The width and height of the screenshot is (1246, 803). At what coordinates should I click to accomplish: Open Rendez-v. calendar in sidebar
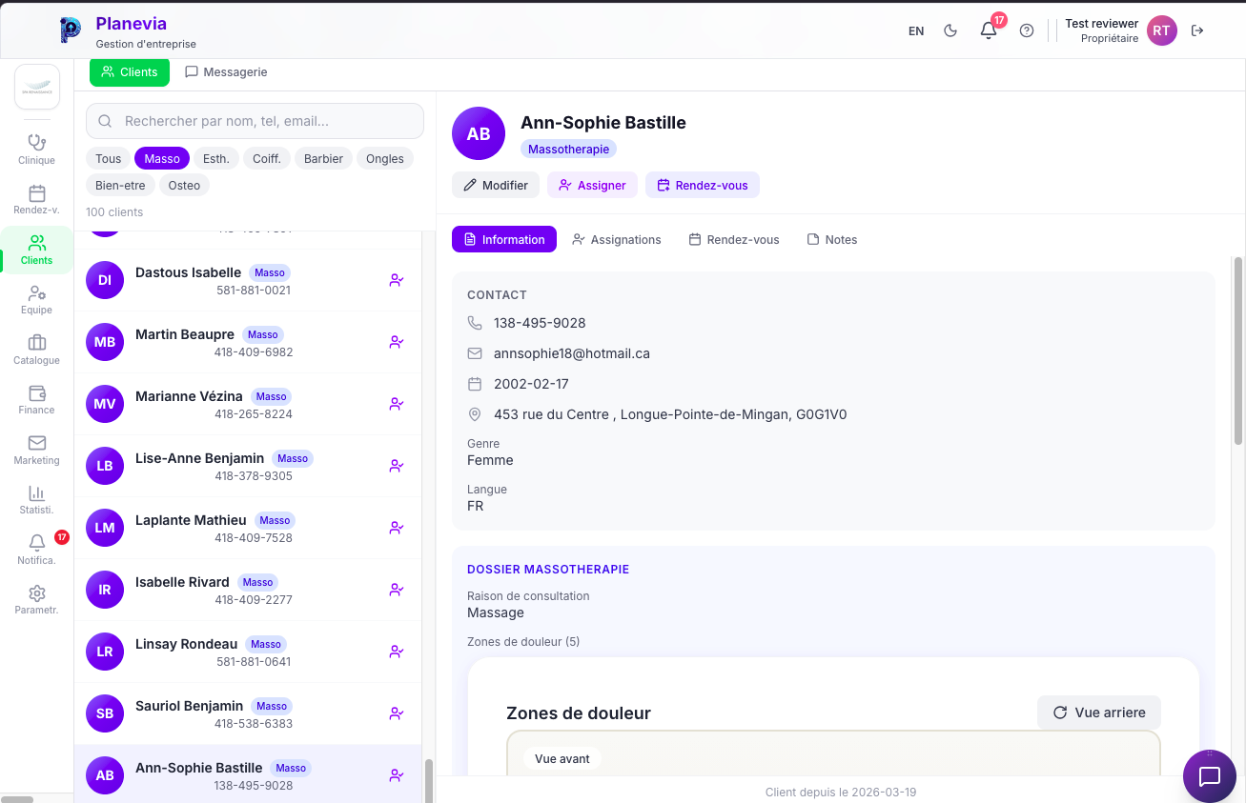tap(36, 200)
